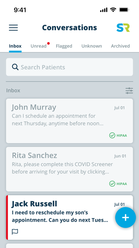Click the Jul 01 date on John Murray
The height and width of the screenshot is (248, 139).
pos(119,108)
